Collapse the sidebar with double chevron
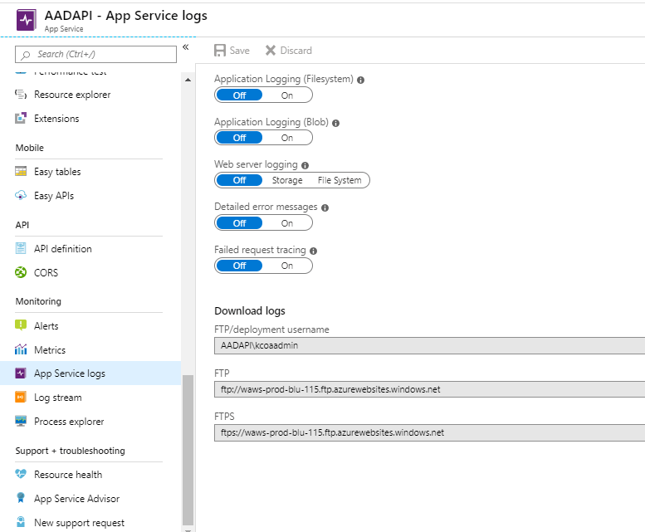The image size is (645, 532). (x=186, y=47)
